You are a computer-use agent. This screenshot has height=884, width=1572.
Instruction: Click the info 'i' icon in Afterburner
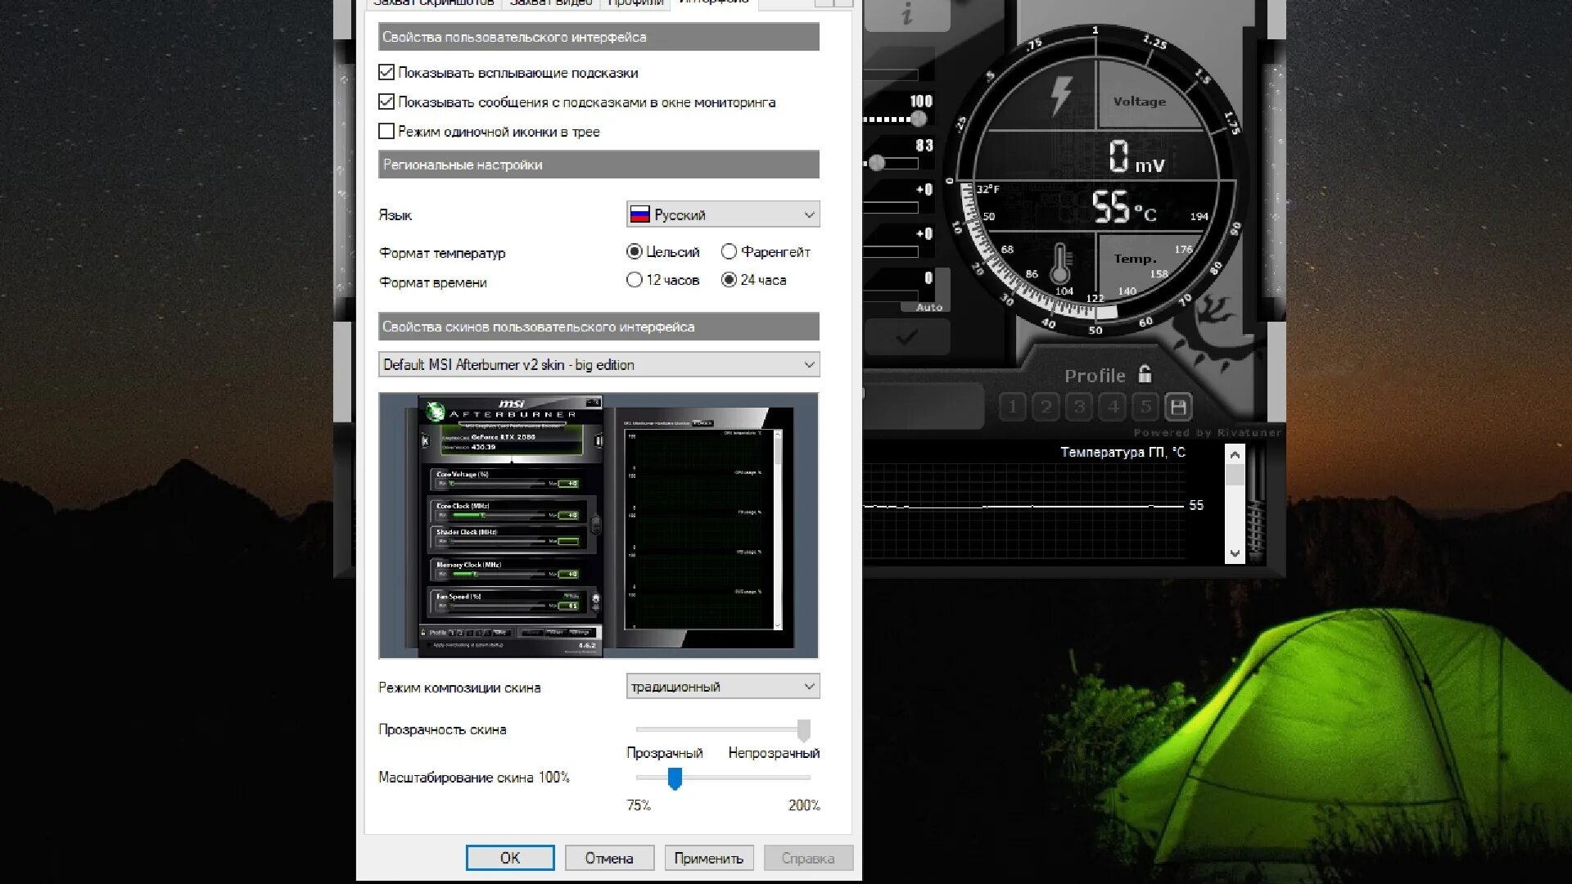pyautogui.click(x=906, y=13)
